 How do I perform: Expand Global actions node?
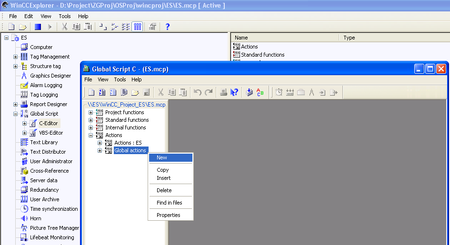tap(100, 150)
